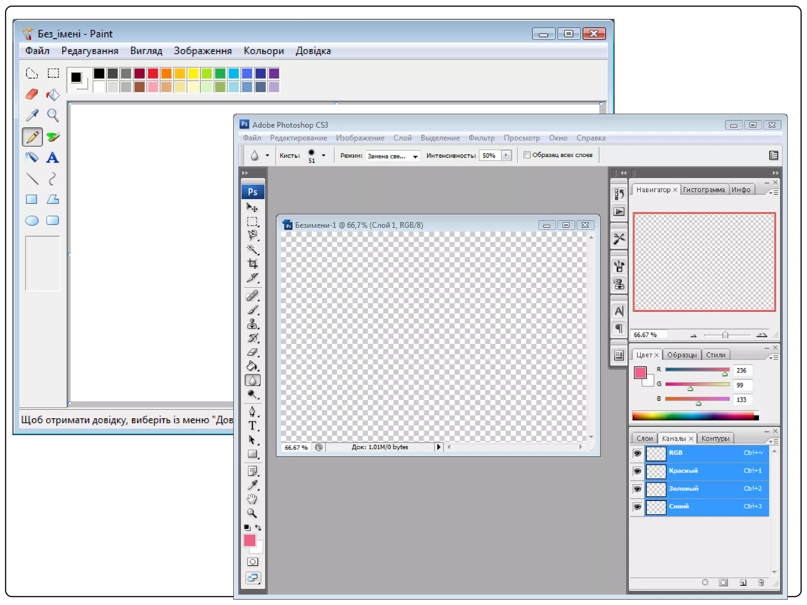The width and height of the screenshot is (807, 605).
Task: Hide the Красный channel eye icon
Action: [x=637, y=471]
